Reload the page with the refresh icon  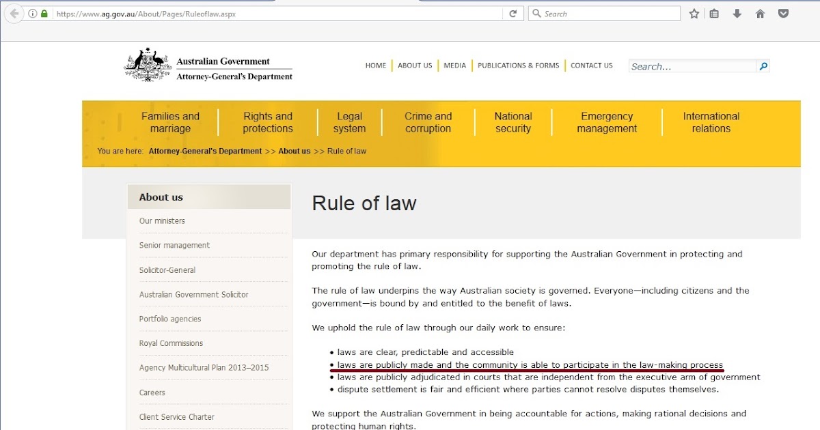[512, 13]
